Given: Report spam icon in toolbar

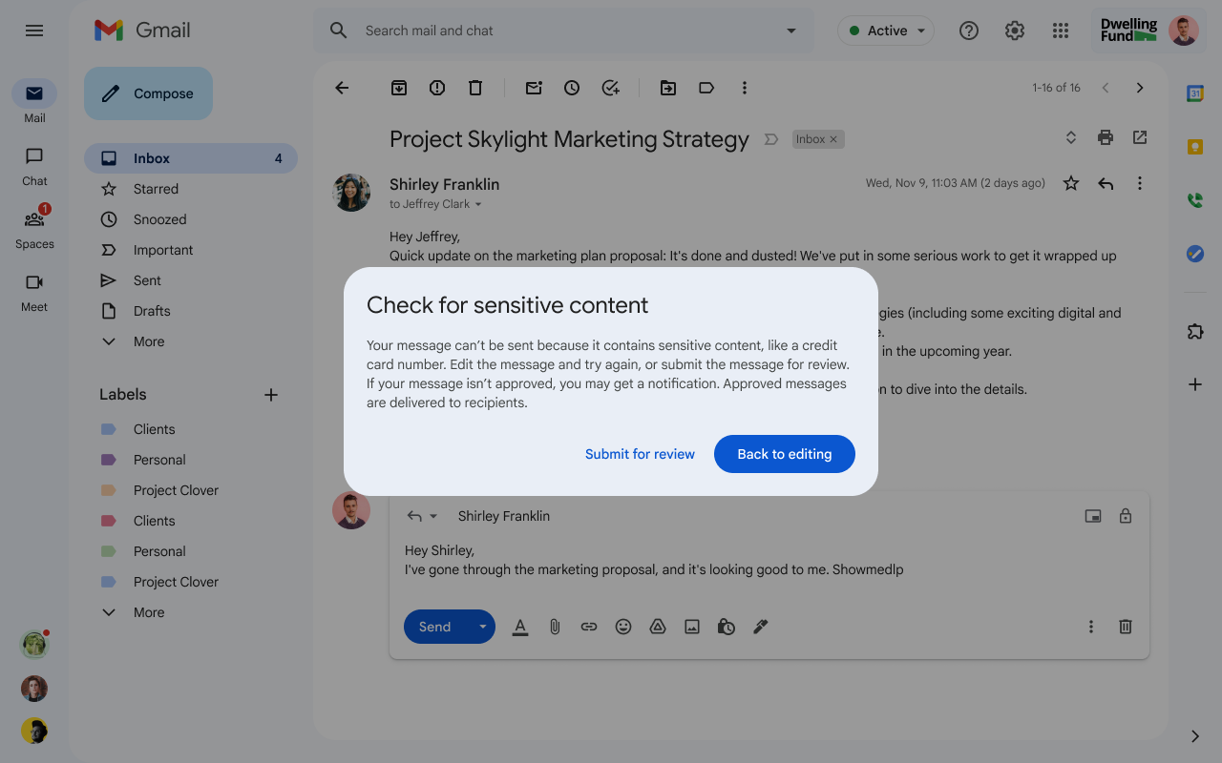Looking at the screenshot, I should coord(437,88).
